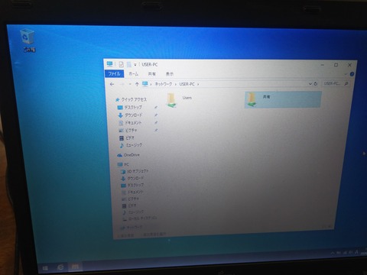
Task: Open 3D オブジェクト under PC
Action: pos(135,171)
